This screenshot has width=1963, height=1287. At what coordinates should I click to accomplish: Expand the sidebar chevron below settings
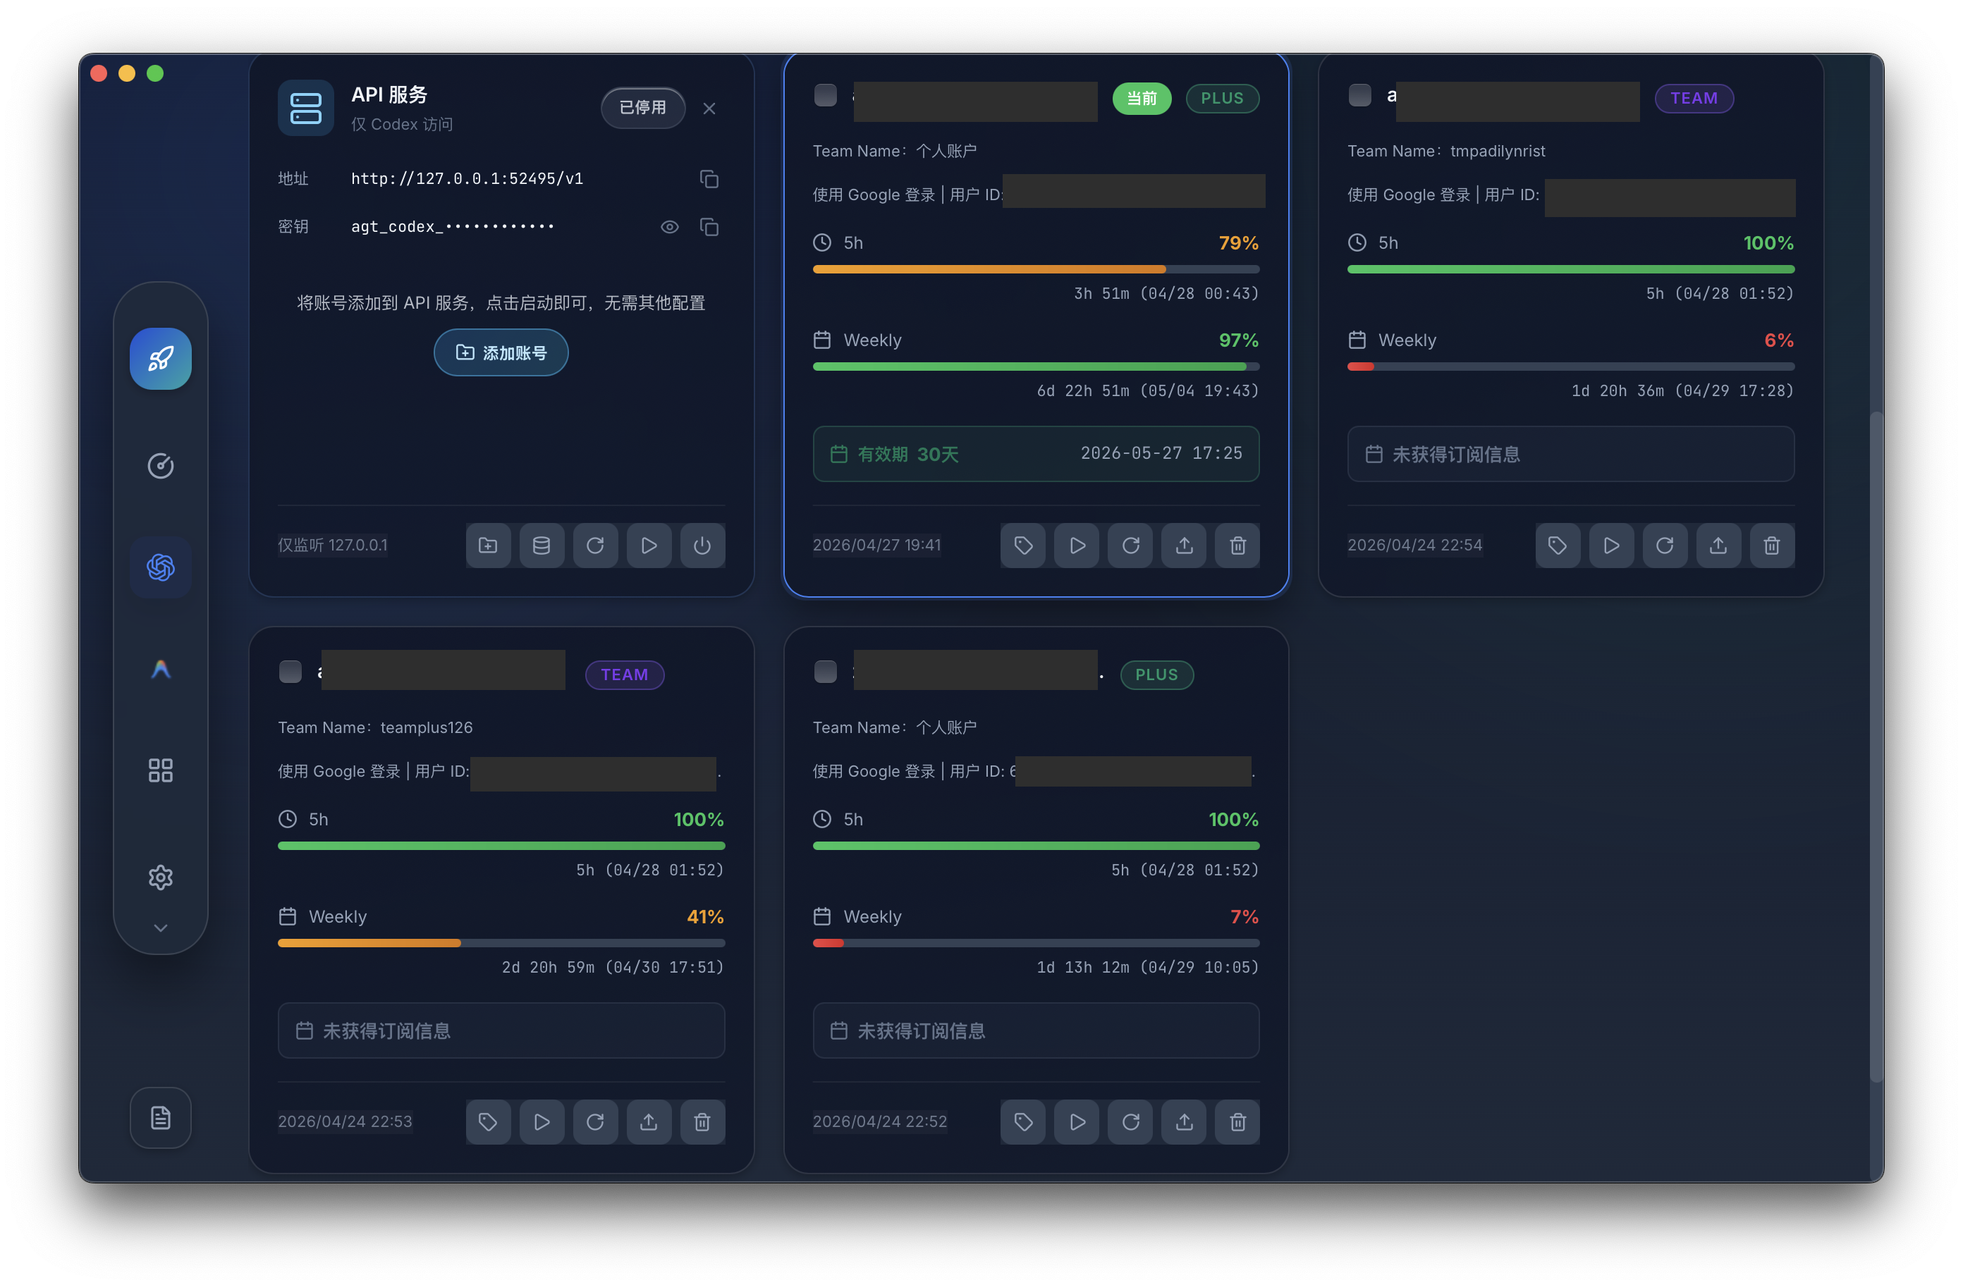point(160,928)
